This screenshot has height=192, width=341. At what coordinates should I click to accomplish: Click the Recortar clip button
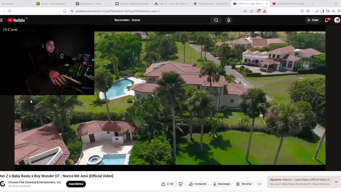click(x=244, y=184)
